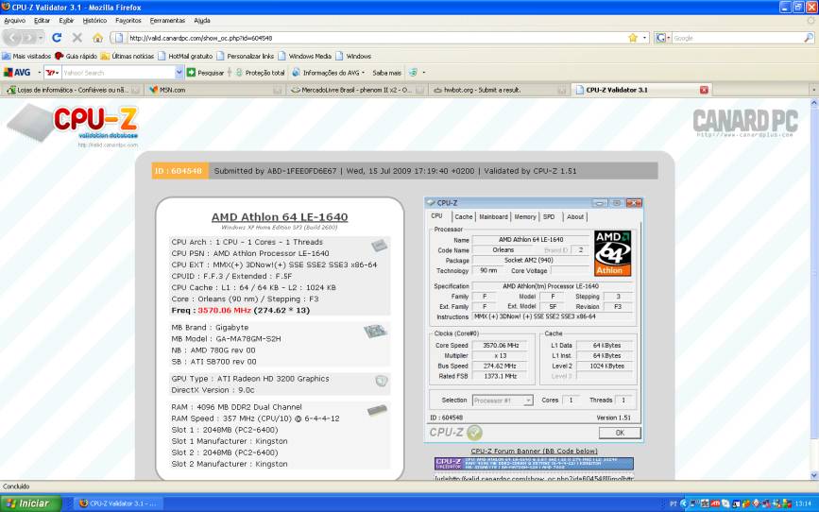Screen dimensions: 819x512
Task: Click the browser Forward arrow button
Action: click(29, 38)
